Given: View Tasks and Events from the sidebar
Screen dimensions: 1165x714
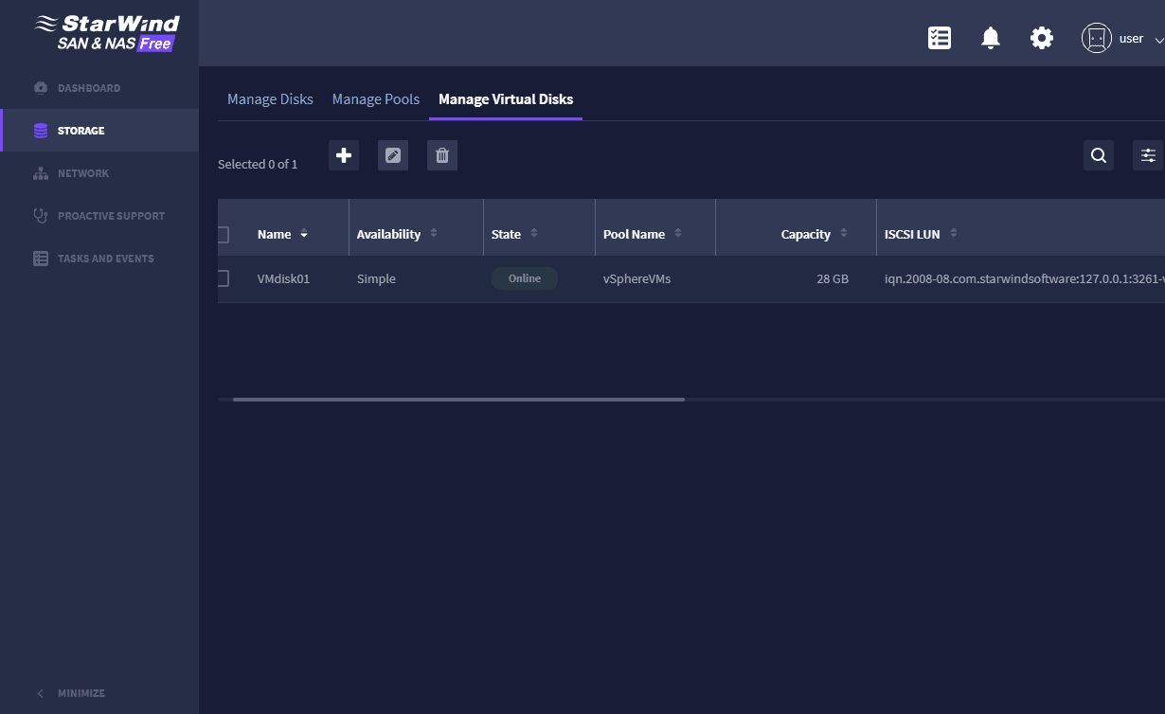Looking at the screenshot, I should pyautogui.click(x=106, y=258).
